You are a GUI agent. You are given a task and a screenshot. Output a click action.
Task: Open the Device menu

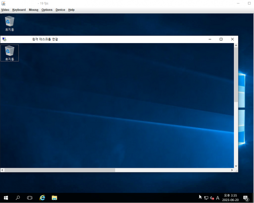60,10
